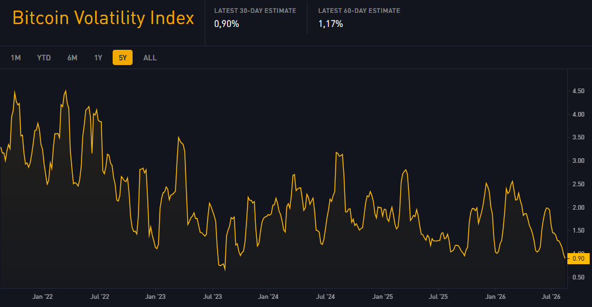Click the 4.00 y-axis label

(579, 114)
